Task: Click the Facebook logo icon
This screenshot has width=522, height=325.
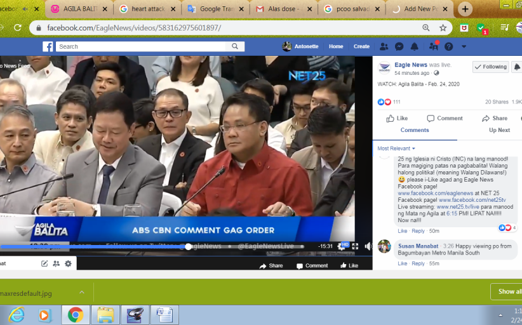Action: pos(48,46)
